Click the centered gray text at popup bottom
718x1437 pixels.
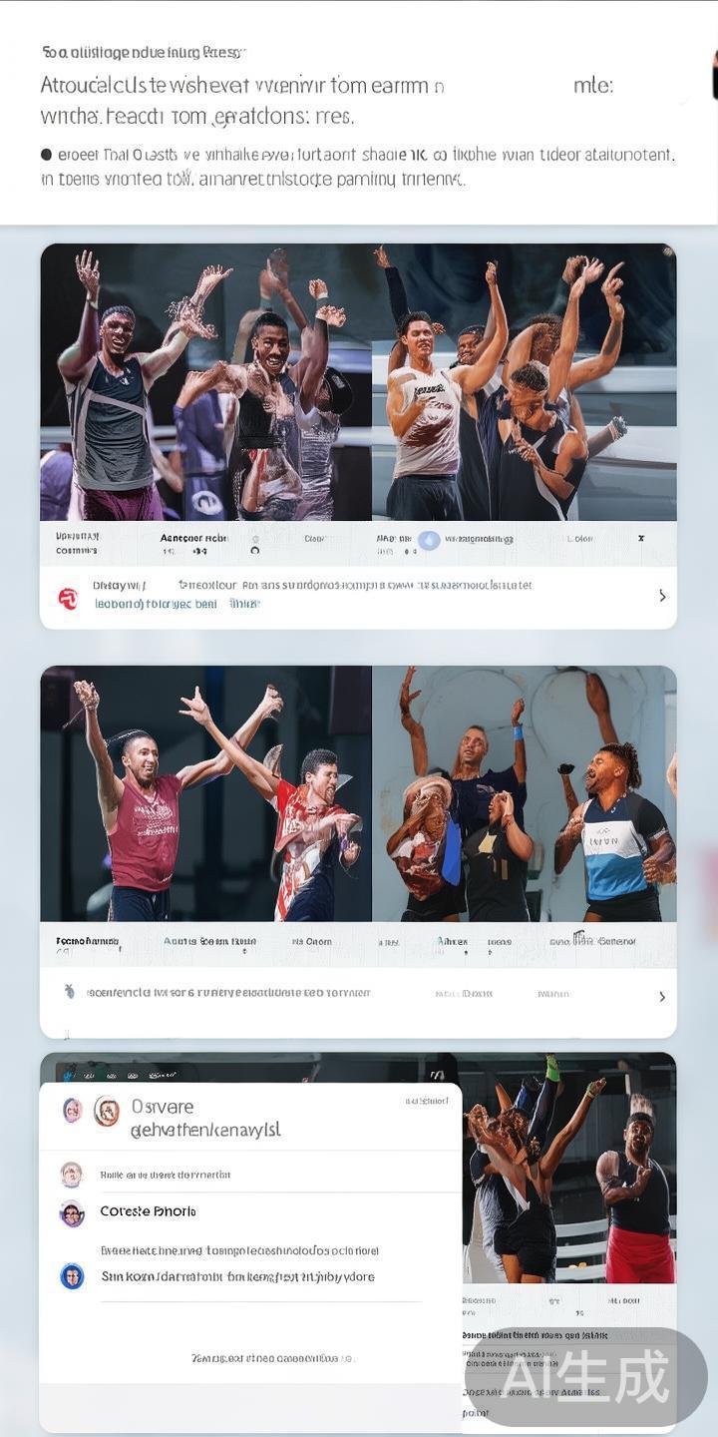[272, 1358]
